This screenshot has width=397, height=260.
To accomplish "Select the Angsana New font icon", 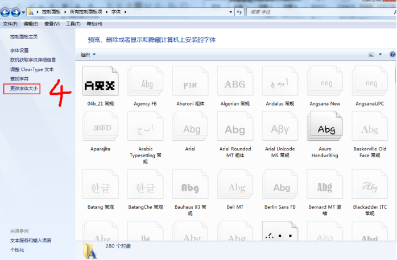I will coord(325,81).
